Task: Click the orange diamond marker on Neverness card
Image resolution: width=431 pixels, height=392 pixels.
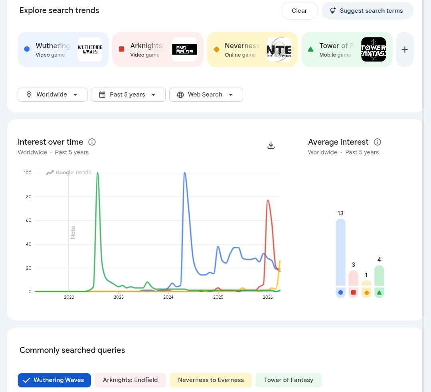Action: [216, 49]
